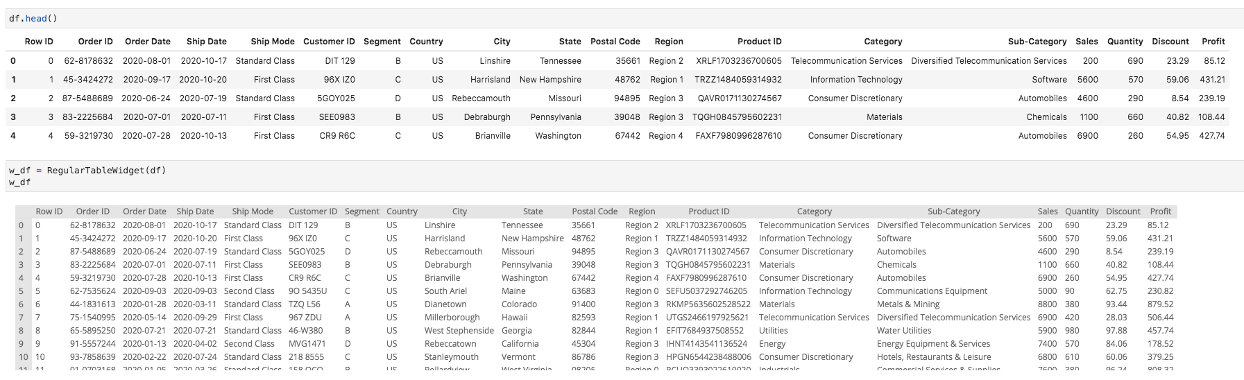The height and width of the screenshot is (380, 1244).
Task: Click Postal Code header in lower widget table
Action: pyautogui.click(x=594, y=211)
